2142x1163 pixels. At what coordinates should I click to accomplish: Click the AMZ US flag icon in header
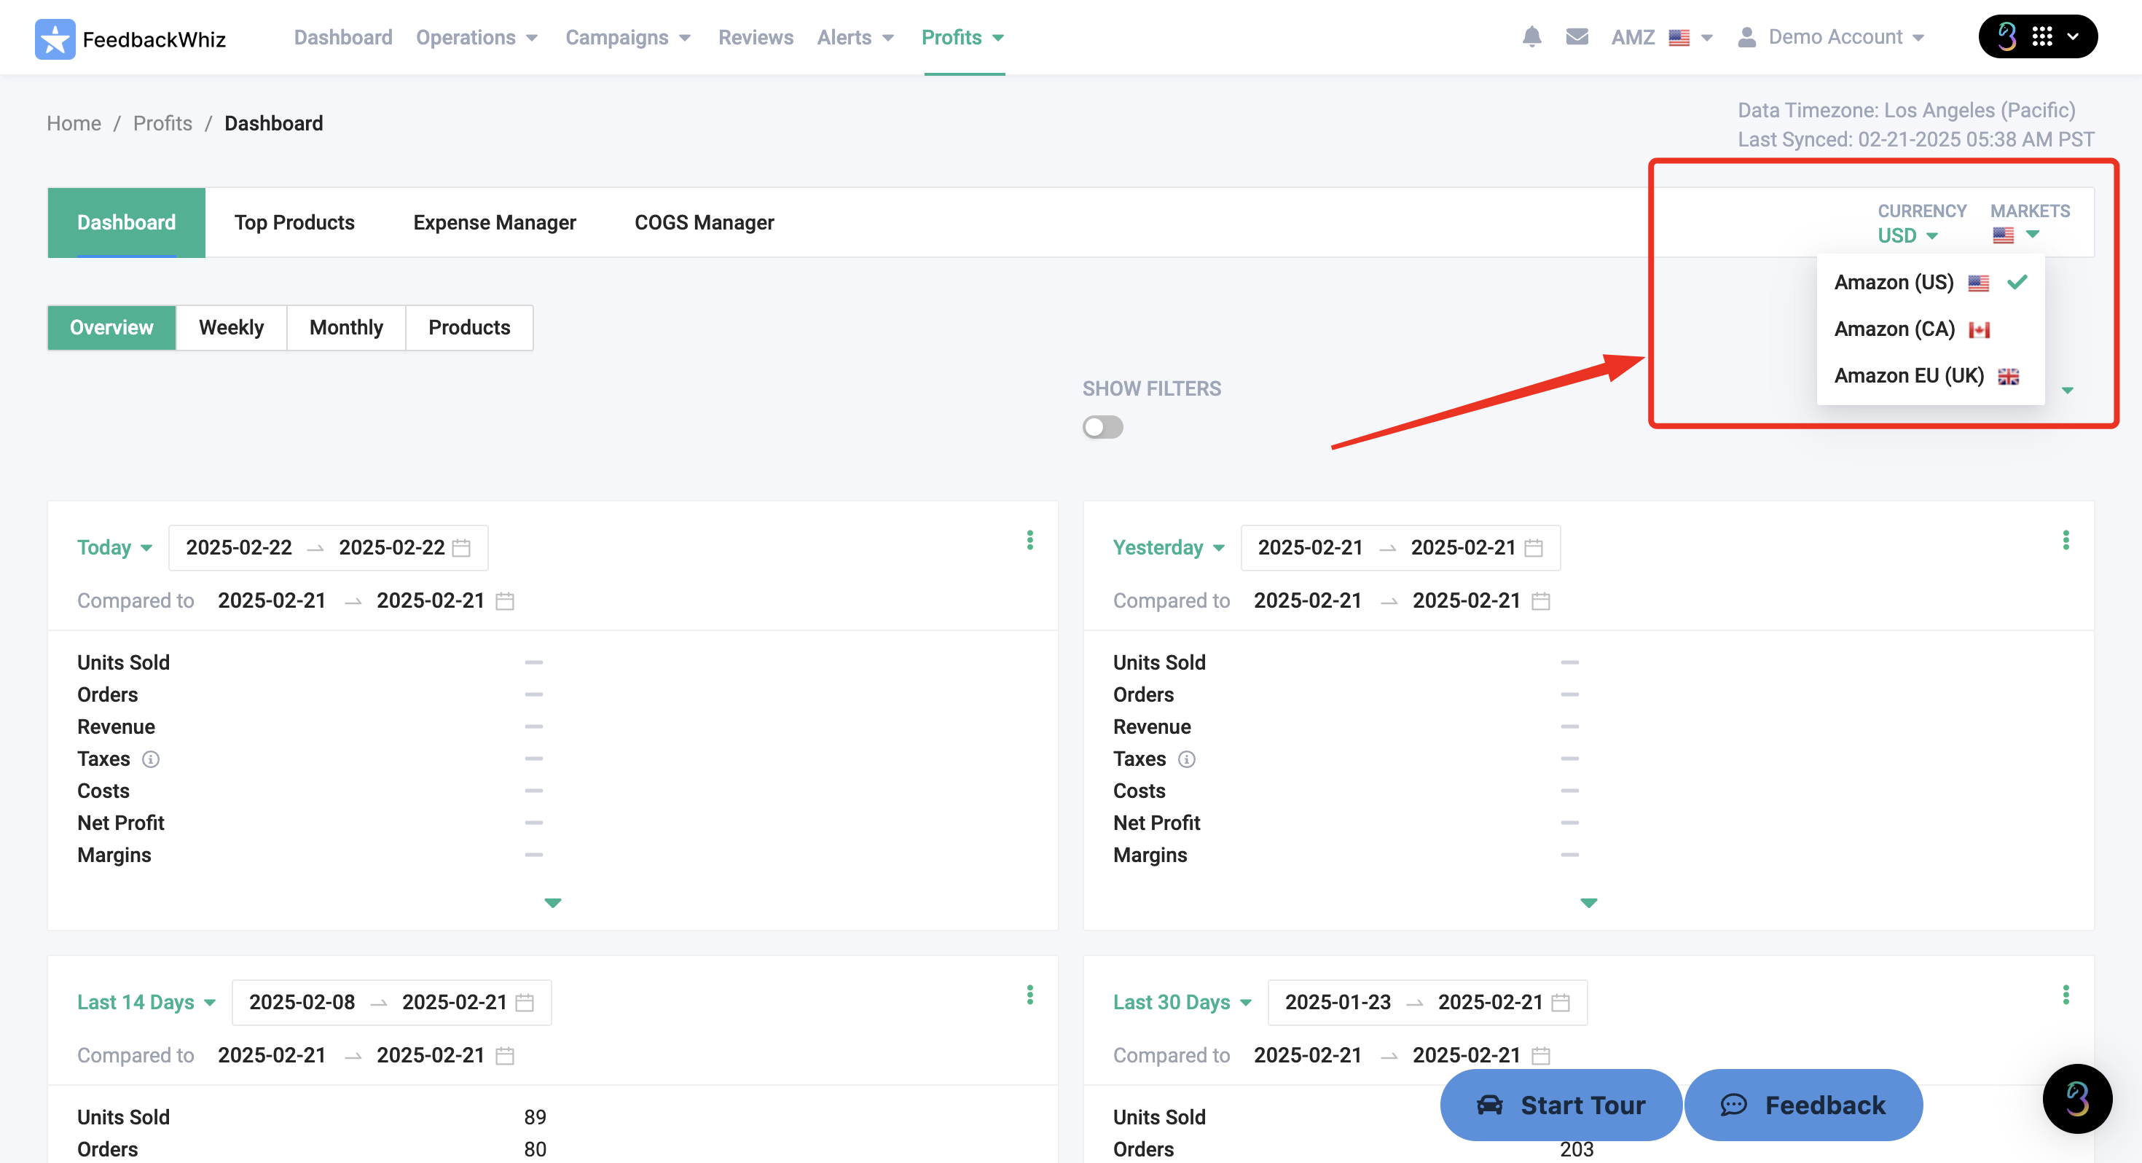tap(1679, 37)
